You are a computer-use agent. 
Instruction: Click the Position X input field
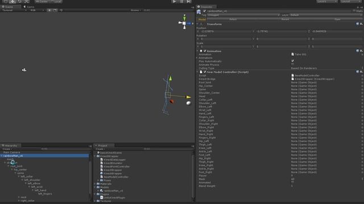coord(226,31)
